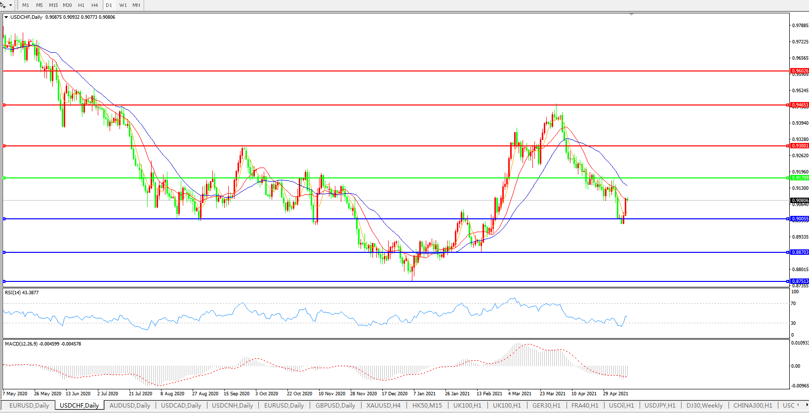Expand the USDCHF,Daily chart title triangle
This screenshot has width=809, height=414.
point(6,17)
